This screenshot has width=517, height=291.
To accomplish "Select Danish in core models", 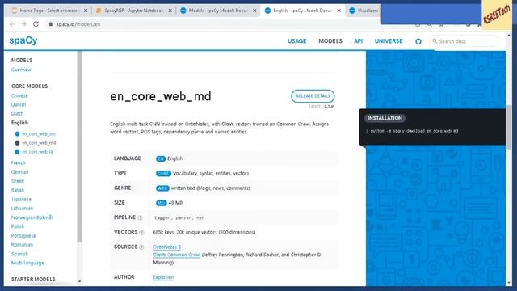I will click(x=19, y=104).
